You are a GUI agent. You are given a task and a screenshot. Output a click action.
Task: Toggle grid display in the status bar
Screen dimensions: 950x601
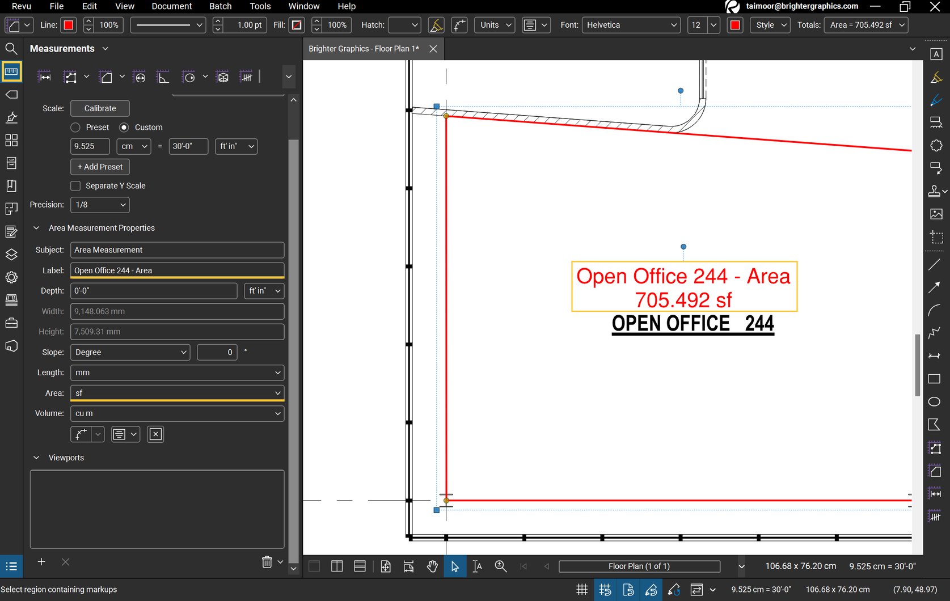tap(582, 590)
